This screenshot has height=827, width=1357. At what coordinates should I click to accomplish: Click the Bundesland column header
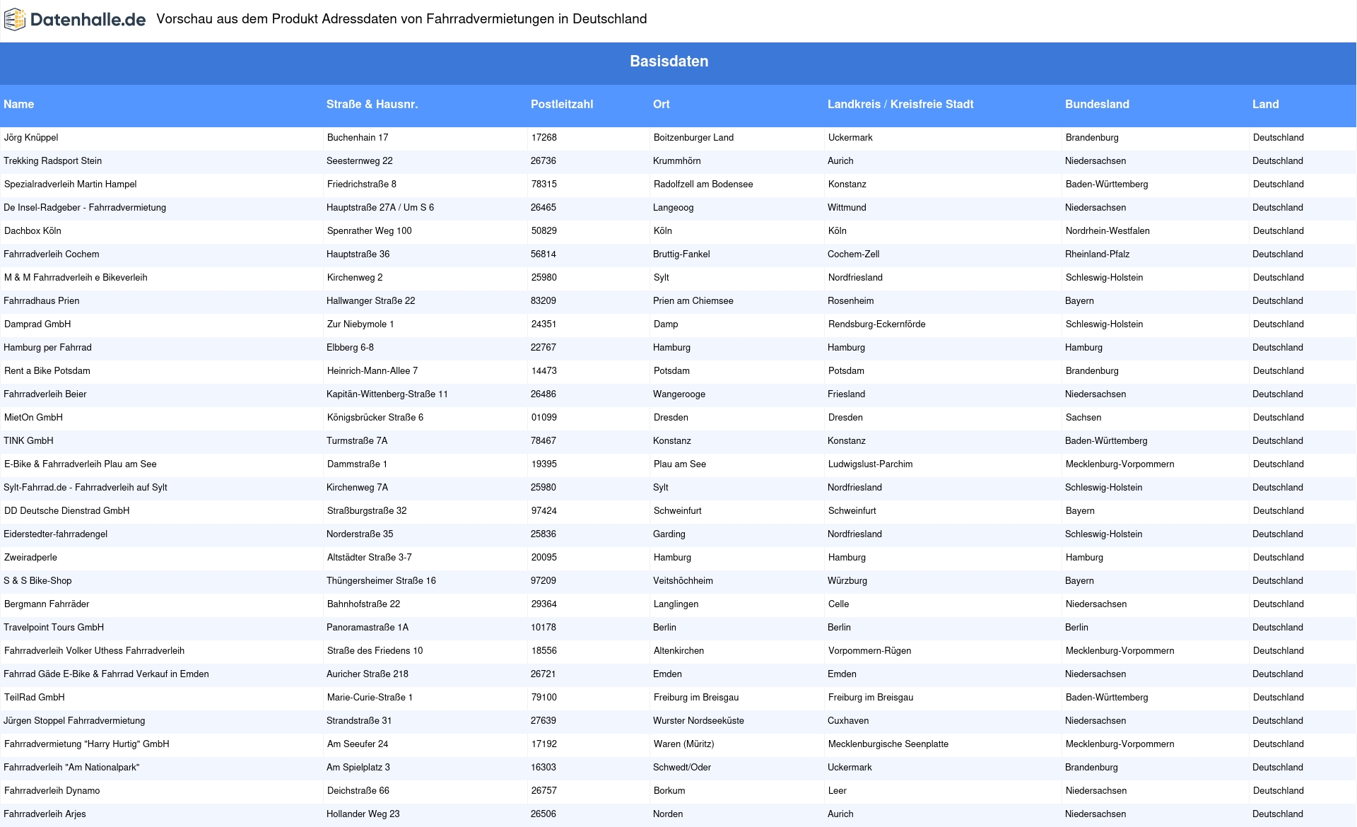(x=1097, y=104)
